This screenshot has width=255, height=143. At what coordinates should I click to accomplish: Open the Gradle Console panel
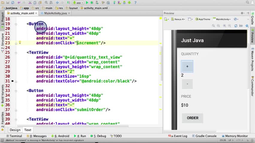pos(204,136)
